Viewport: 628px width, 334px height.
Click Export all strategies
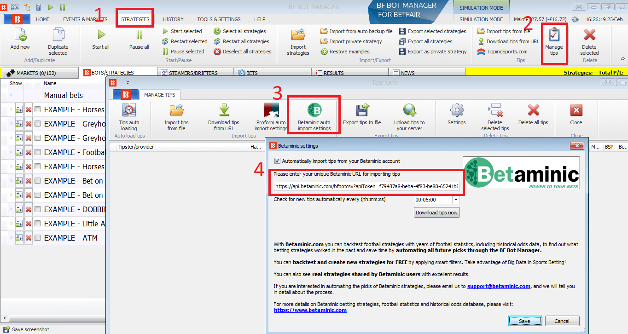pos(425,41)
